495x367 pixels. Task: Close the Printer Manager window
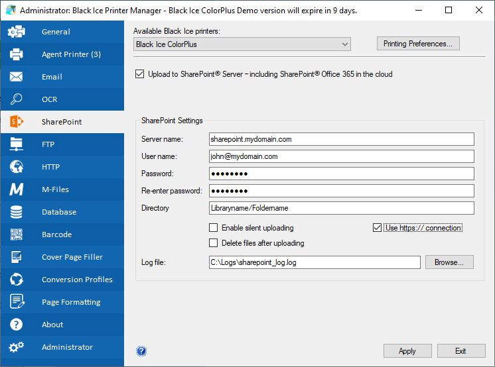tap(478, 10)
